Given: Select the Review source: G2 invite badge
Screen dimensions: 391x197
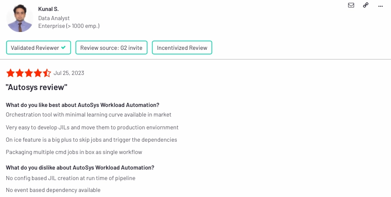Looking at the screenshot, I should coord(111,48).
